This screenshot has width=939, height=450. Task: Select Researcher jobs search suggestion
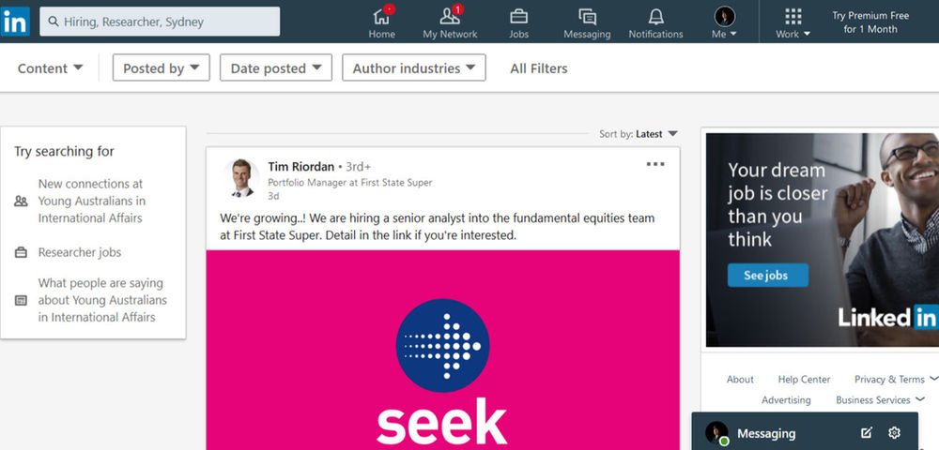point(80,252)
